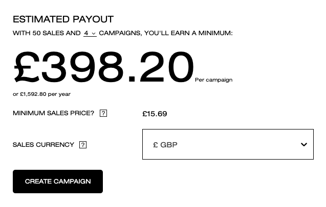Image resolution: width=326 pixels, height=207 pixels.
Task: Click the Estimated Payout heading
Action: (63, 19)
